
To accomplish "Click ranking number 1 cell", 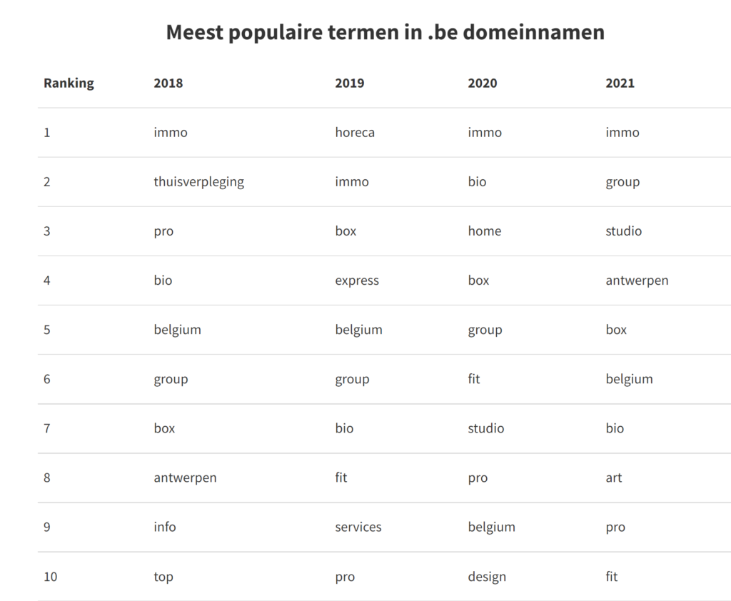I will (x=47, y=133).
